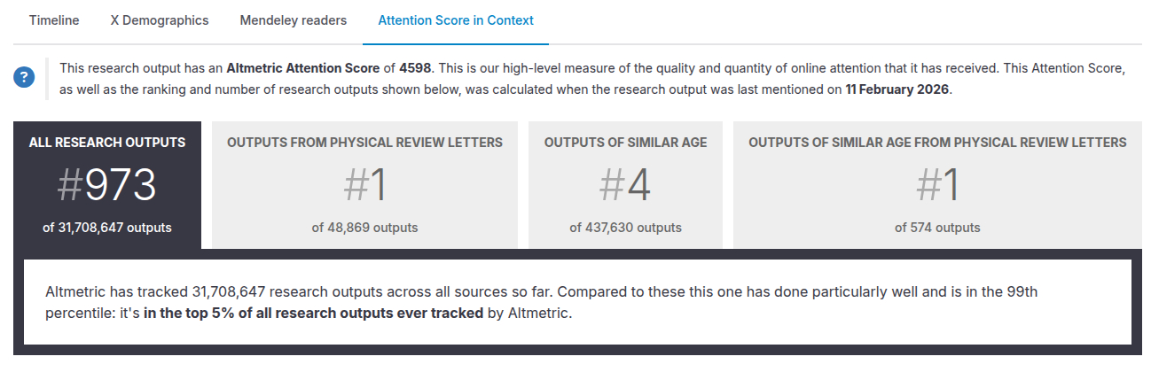Image resolution: width=1151 pixels, height=372 pixels.
Task: Click the "of 574 outputs" count
Action: [937, 228]
